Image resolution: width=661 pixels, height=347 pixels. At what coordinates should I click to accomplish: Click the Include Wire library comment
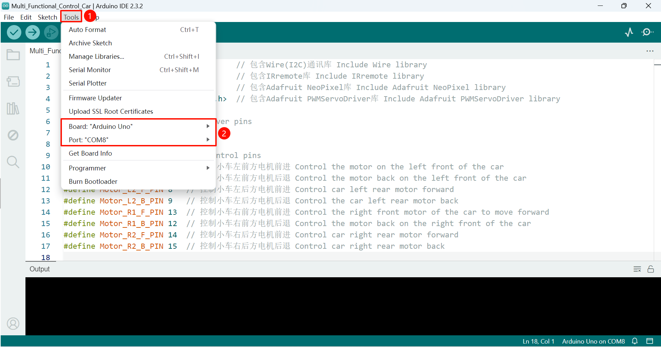coord(332,65)
